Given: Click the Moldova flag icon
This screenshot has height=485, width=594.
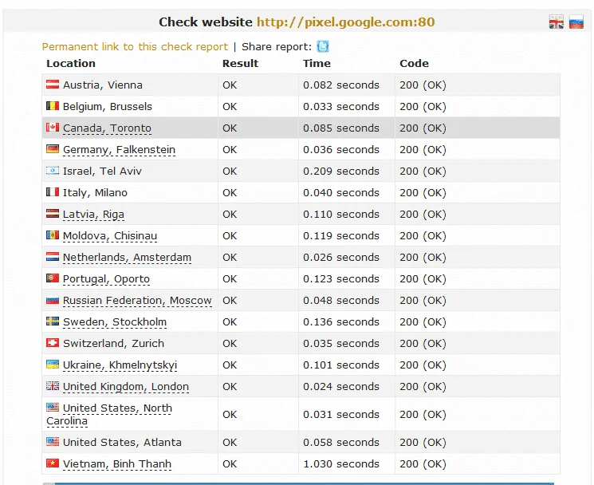Looking at the screenshot, I should coord(53,235).
